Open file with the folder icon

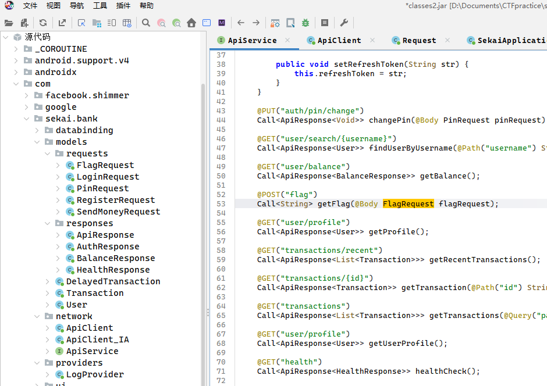click(x=9, y=23)
